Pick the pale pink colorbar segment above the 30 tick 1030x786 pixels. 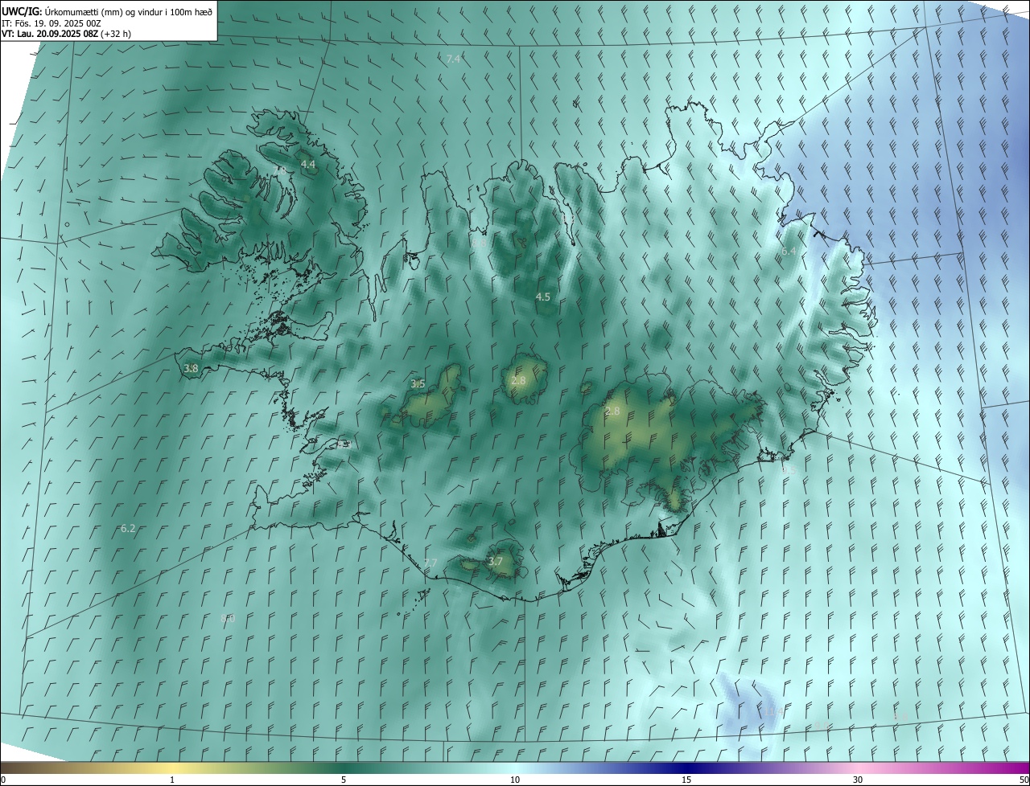858,768
